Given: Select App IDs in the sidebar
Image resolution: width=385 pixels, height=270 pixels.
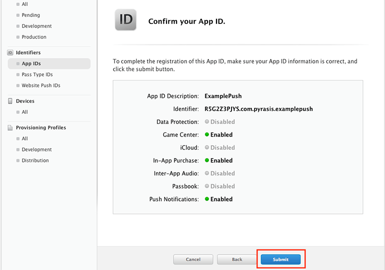Looking at the screenshot, I should [x=31, y=63].
